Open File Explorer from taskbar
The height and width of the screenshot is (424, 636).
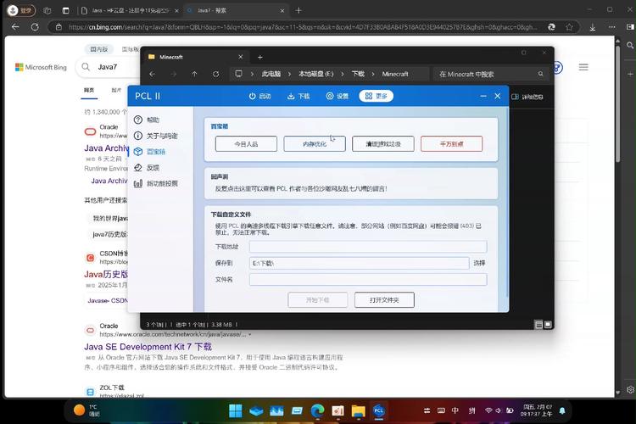(x=358, y=410)
